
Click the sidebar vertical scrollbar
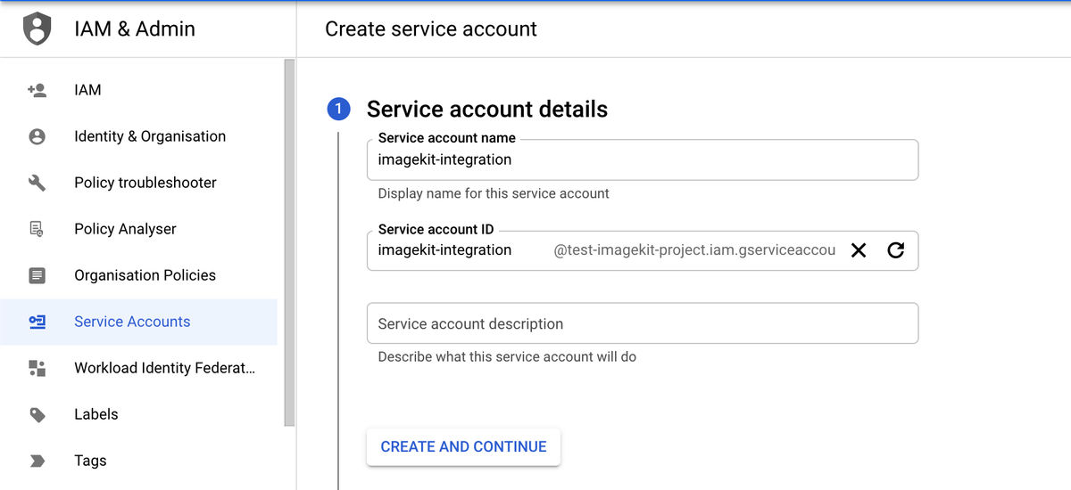coord(289,242)
